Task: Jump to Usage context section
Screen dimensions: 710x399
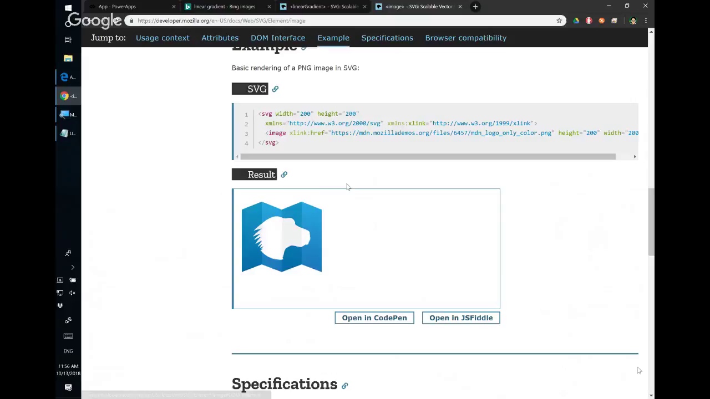Action: 163,38
